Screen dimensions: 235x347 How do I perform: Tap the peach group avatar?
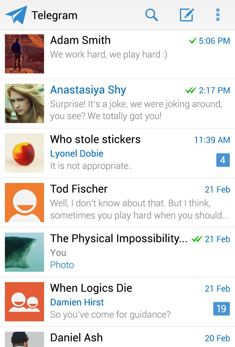pos(24,153)
